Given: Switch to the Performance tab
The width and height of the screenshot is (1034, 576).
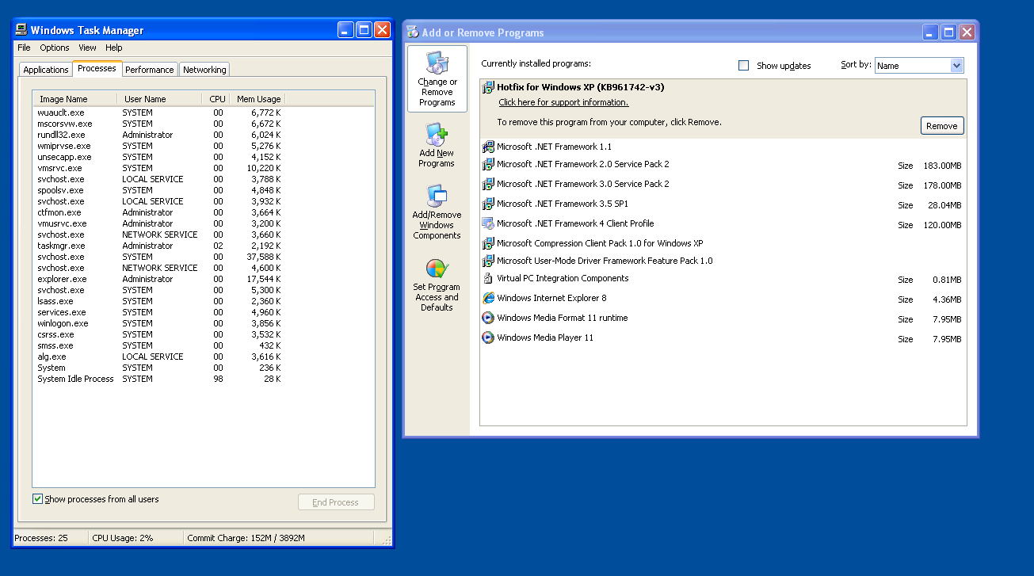Looking at the screenshot, I should click(150, 70).
